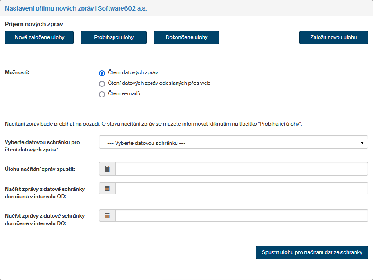Select the 'Čtení e-mailů' radio button
The image size is (373, 280).
pos(102,94)
